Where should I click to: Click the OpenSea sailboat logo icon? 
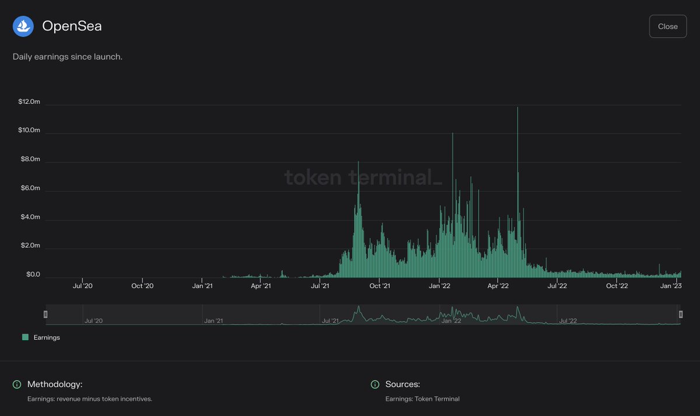[23, 26]
